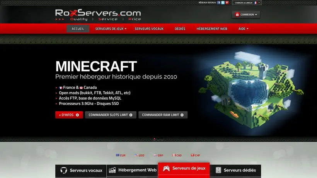
Task: Click the CHF flag icon
Action: pos(193,155)
